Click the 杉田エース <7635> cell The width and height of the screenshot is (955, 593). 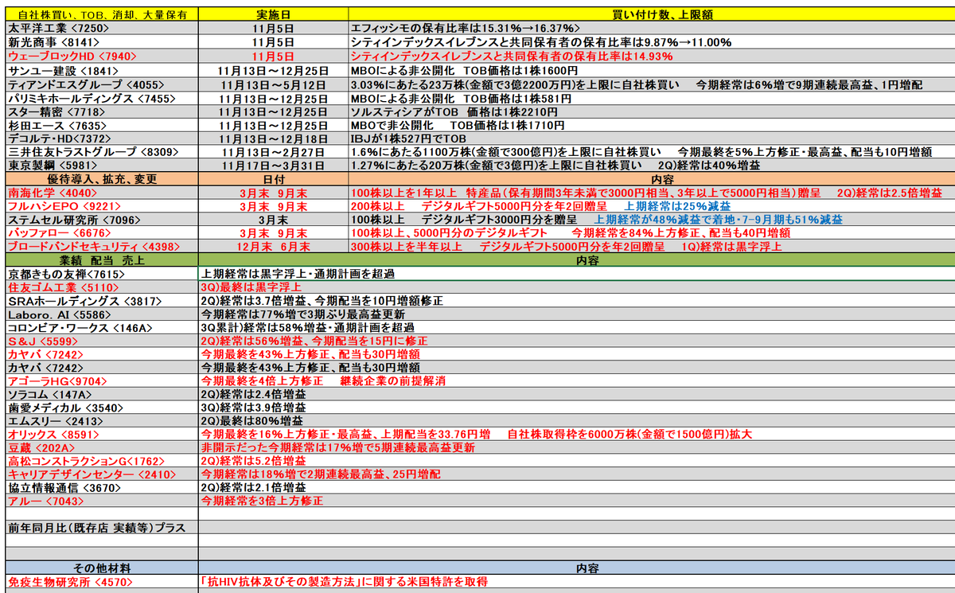click(x=101, y=125)
